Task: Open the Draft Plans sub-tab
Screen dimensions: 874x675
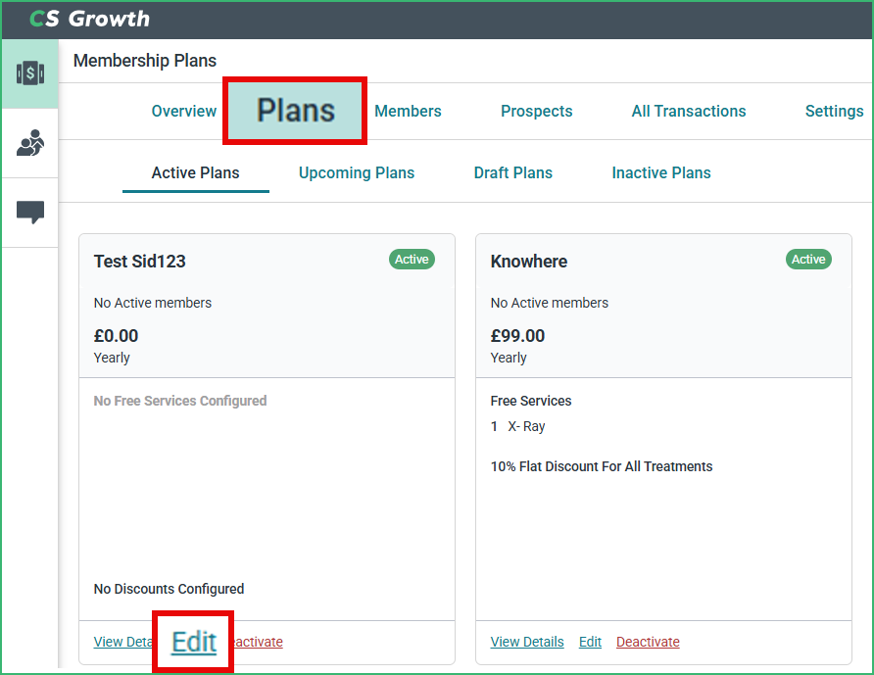Action: pos(512,171)
